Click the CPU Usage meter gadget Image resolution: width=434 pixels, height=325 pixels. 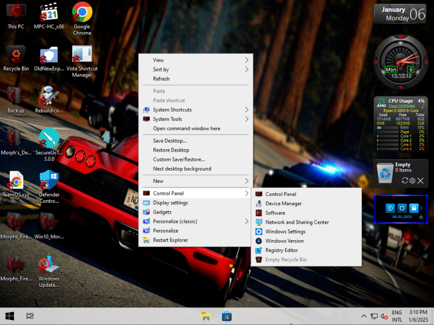401,124
